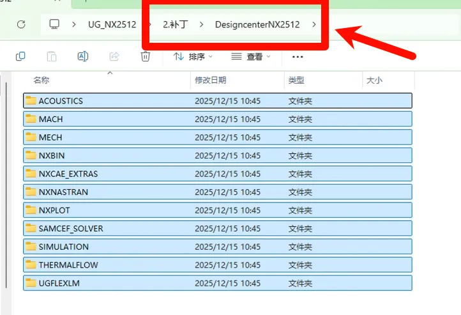The width and height of the screenshot is (461, 315).
Task: Click the paste clipboard icon
Action: pyautogui.click(x=52, y=56)
